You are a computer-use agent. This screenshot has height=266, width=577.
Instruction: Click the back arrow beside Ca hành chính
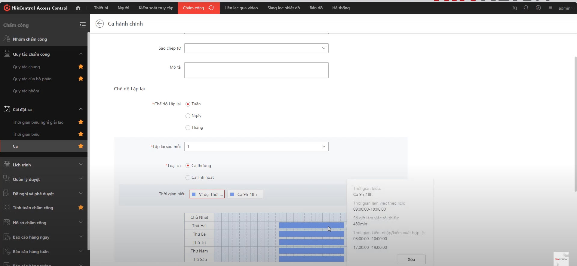pos(100,24)
